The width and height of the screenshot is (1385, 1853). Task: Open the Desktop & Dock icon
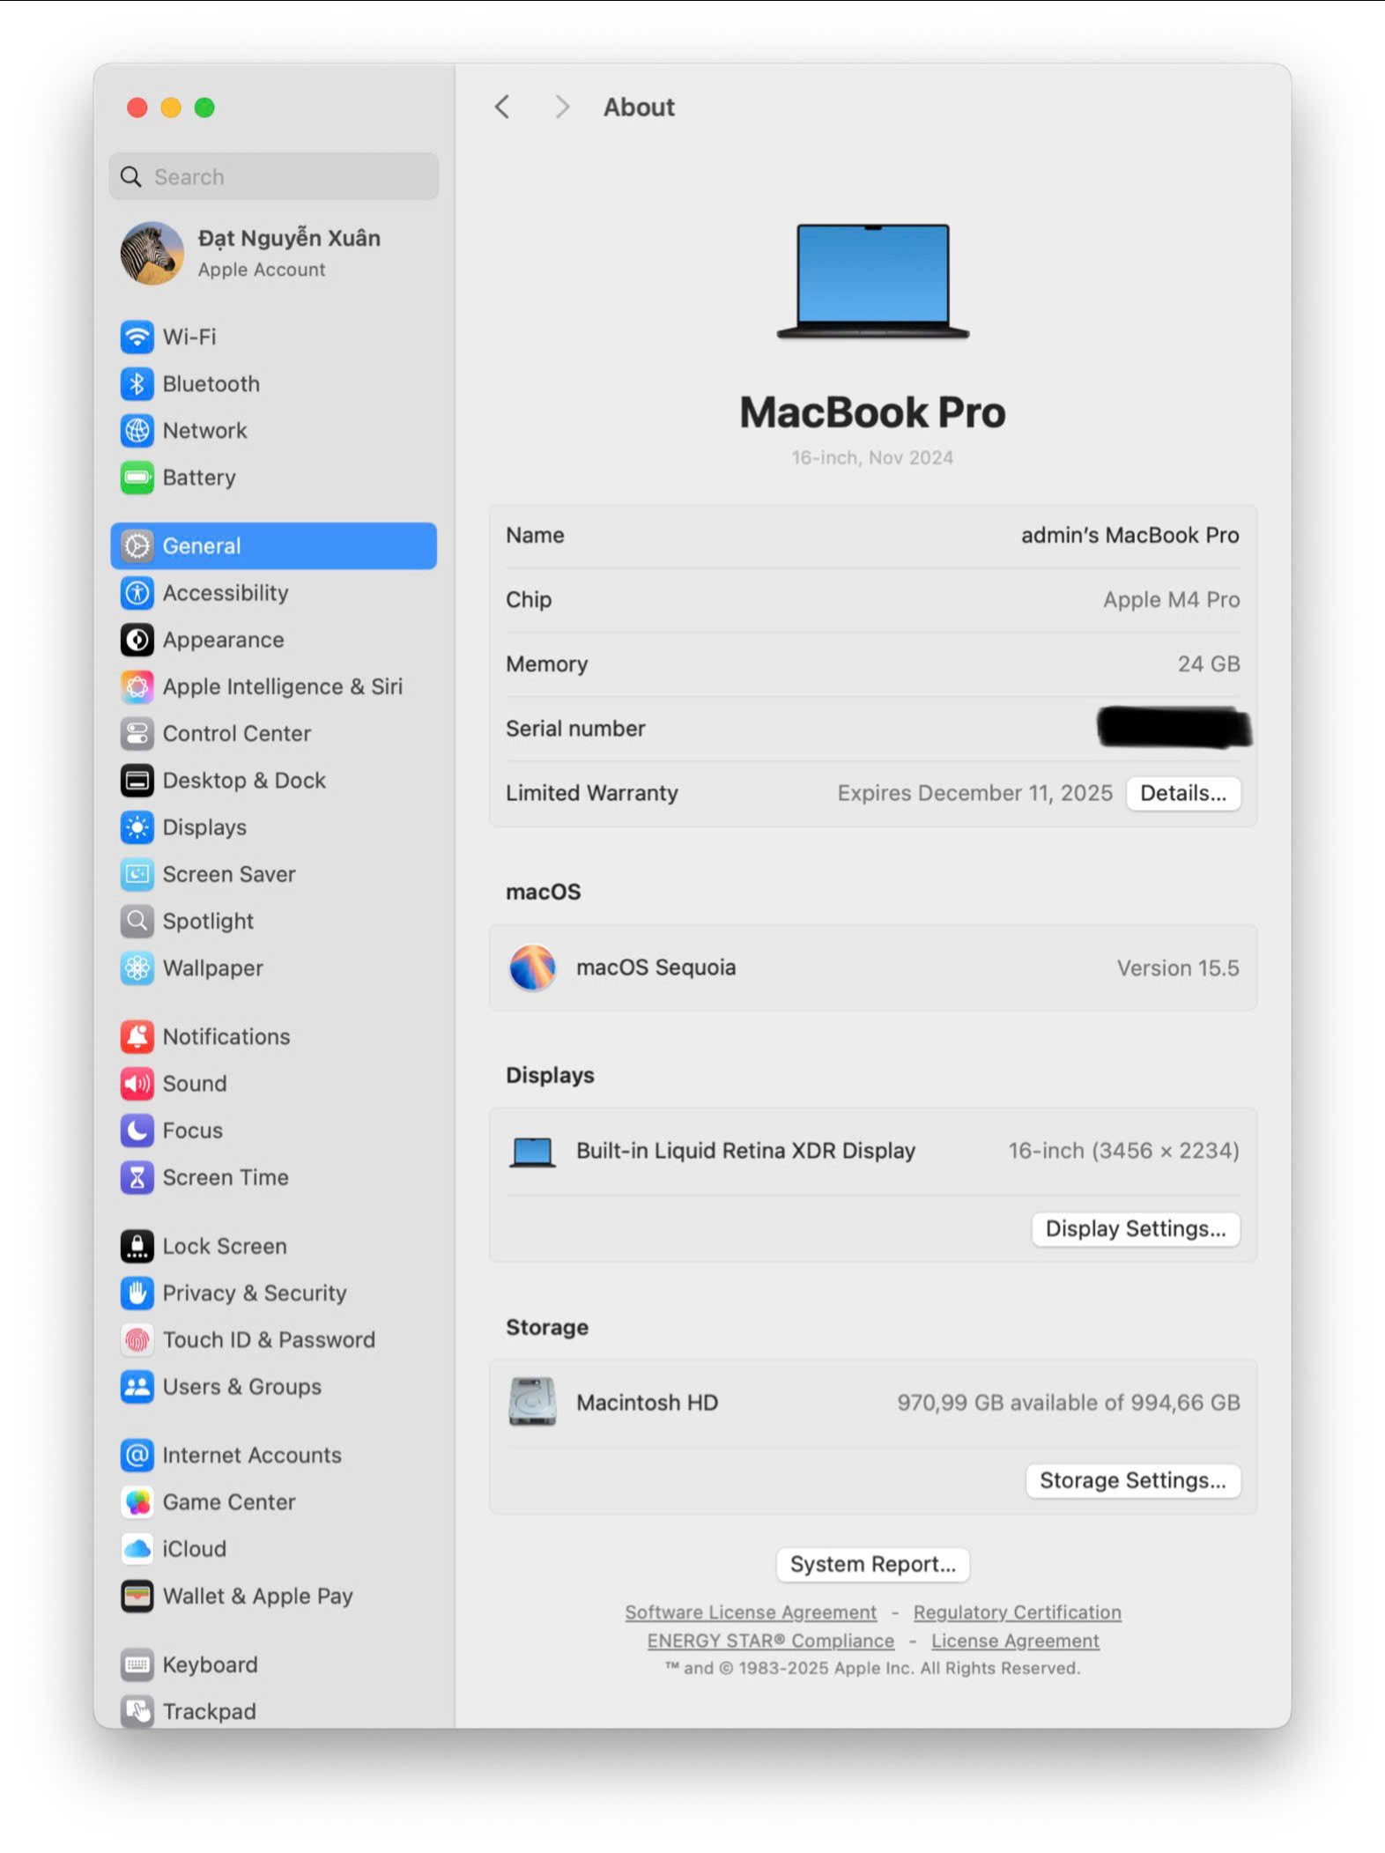click(x=137, y=780)
